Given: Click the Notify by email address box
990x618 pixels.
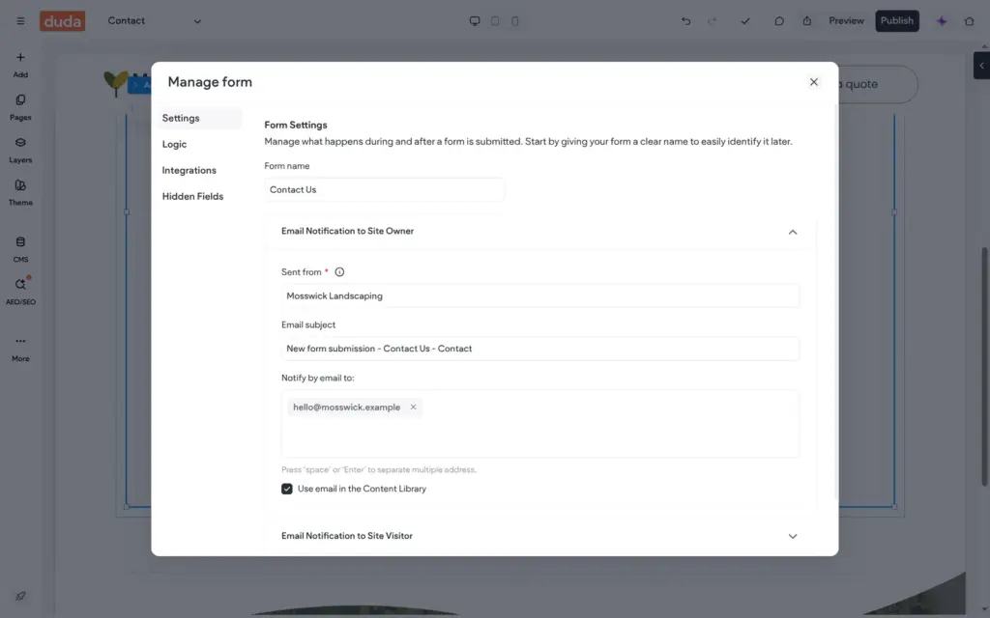Looking at the screenshot, I should click(x=539, y=424).
